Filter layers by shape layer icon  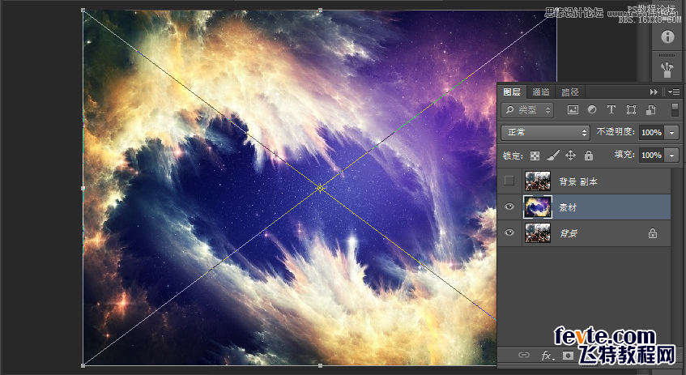click(x=631, y=109)
